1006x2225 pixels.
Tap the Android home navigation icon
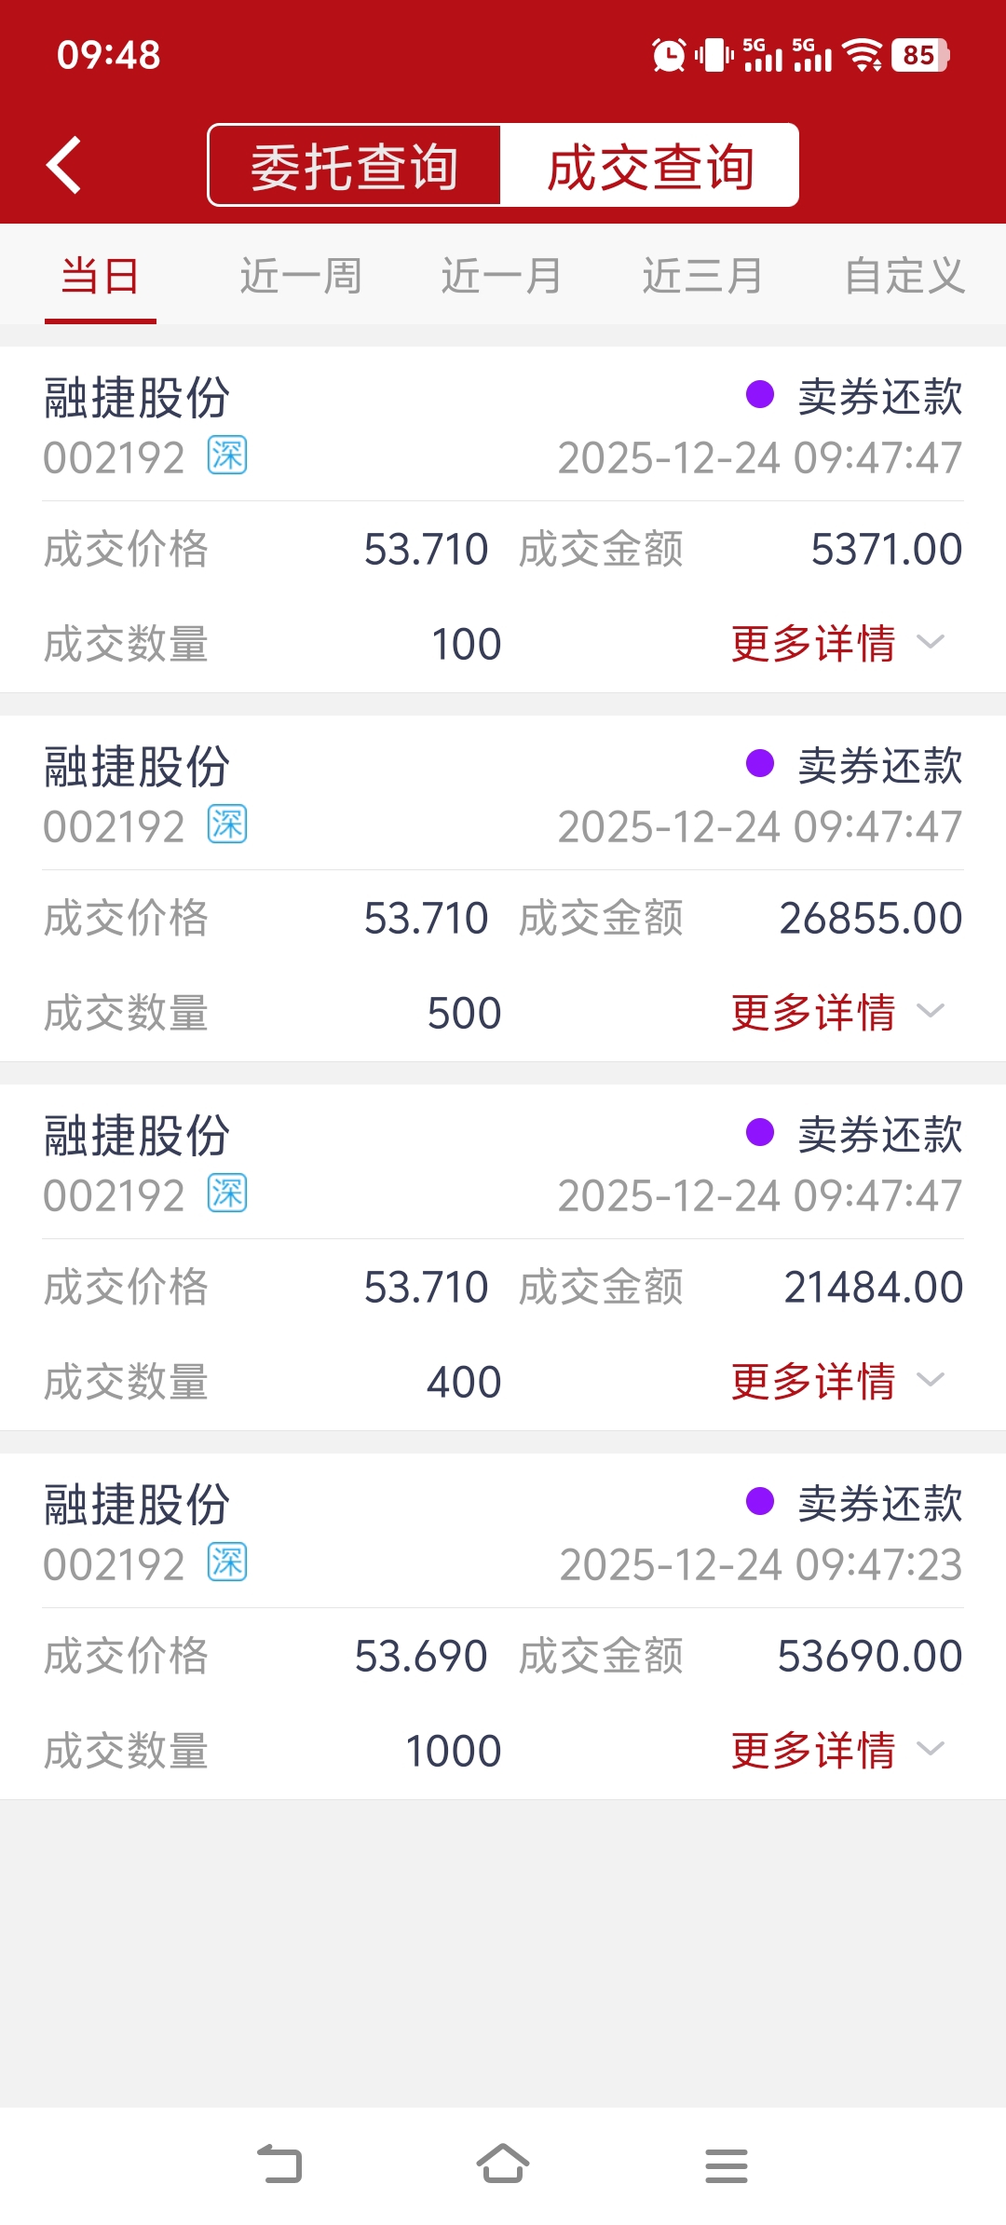coord(503,2164)
